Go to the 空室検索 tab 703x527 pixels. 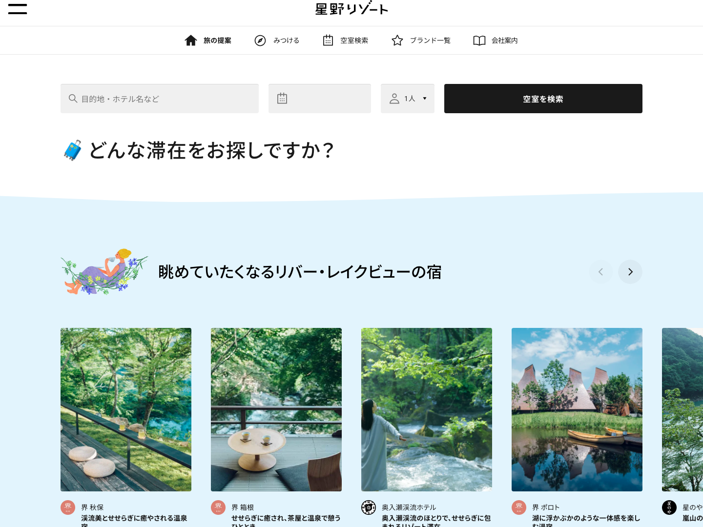pos(346,41)
